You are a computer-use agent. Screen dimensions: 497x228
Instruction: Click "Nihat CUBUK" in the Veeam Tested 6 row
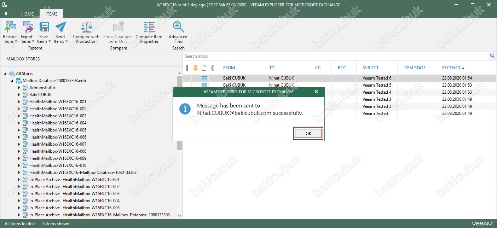(x=282, y=78)
